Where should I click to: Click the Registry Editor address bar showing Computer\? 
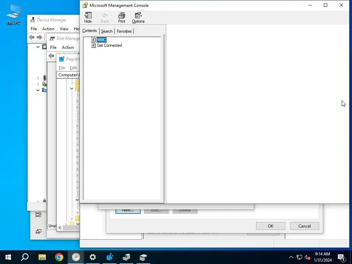pos(68,75)
